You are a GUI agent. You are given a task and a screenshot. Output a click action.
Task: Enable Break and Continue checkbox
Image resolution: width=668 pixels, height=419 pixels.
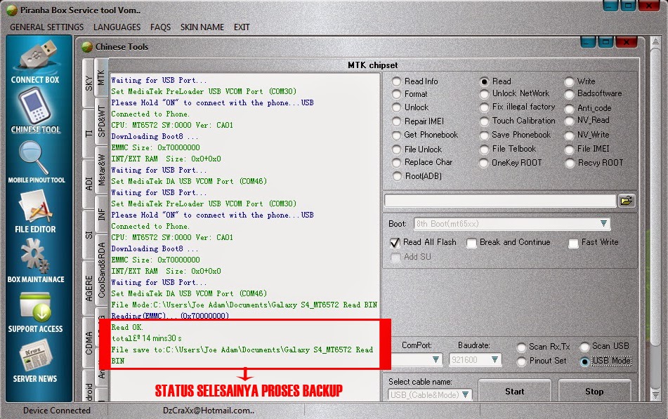pos(471,243)
